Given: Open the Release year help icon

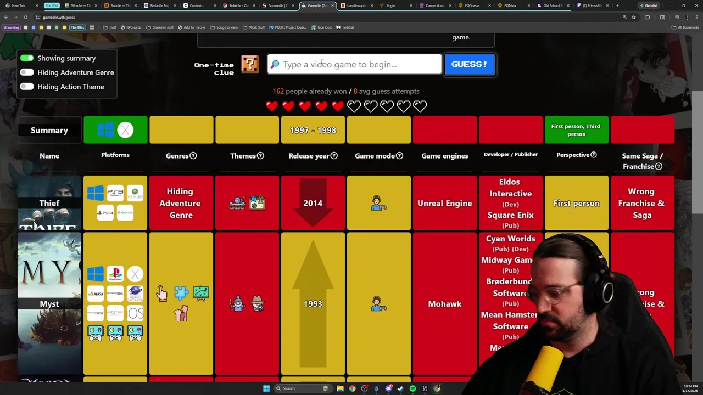Looking at the screenshot, I should coord(334,156).
